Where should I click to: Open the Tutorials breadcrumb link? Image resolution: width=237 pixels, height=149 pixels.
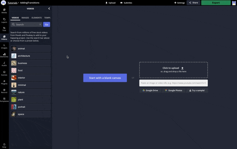pos(12,3)
